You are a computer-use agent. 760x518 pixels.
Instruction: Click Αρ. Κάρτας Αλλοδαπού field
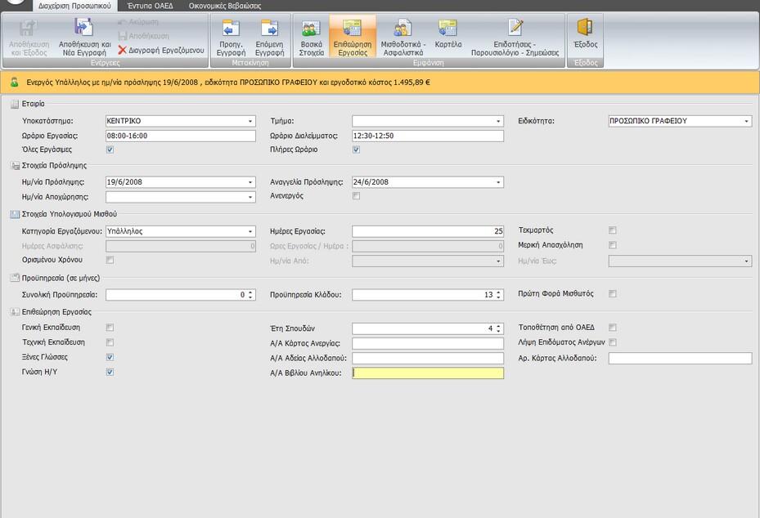(680, 358)
